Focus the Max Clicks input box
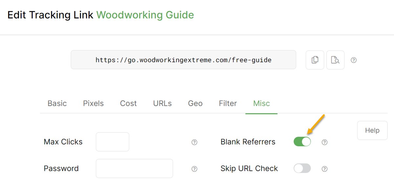Screen dimensions: 394x185 [x=113, y=142]
